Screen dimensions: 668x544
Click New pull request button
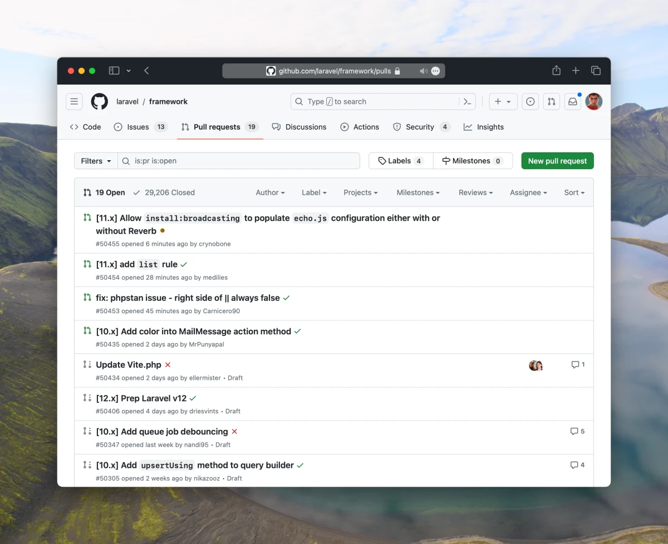coord(557,161)
